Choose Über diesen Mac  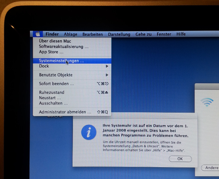click(x=72, y=41)
